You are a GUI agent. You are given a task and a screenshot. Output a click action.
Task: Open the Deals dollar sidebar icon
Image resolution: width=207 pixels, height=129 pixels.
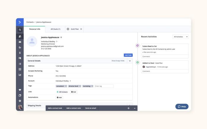point(20,53)
